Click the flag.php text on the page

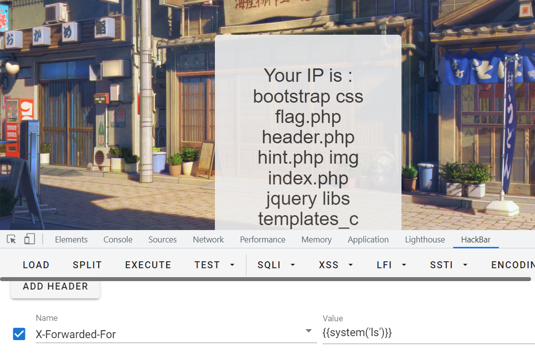click(x=308, y=117)
